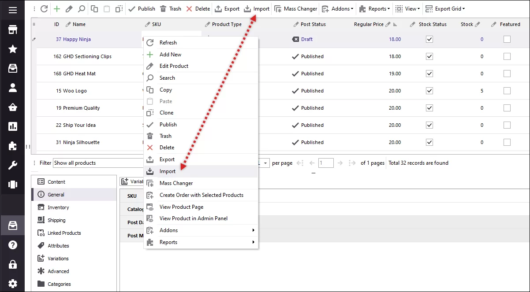Toggle the Stock Status checkbox for Happy Ninja

[429, 39]
